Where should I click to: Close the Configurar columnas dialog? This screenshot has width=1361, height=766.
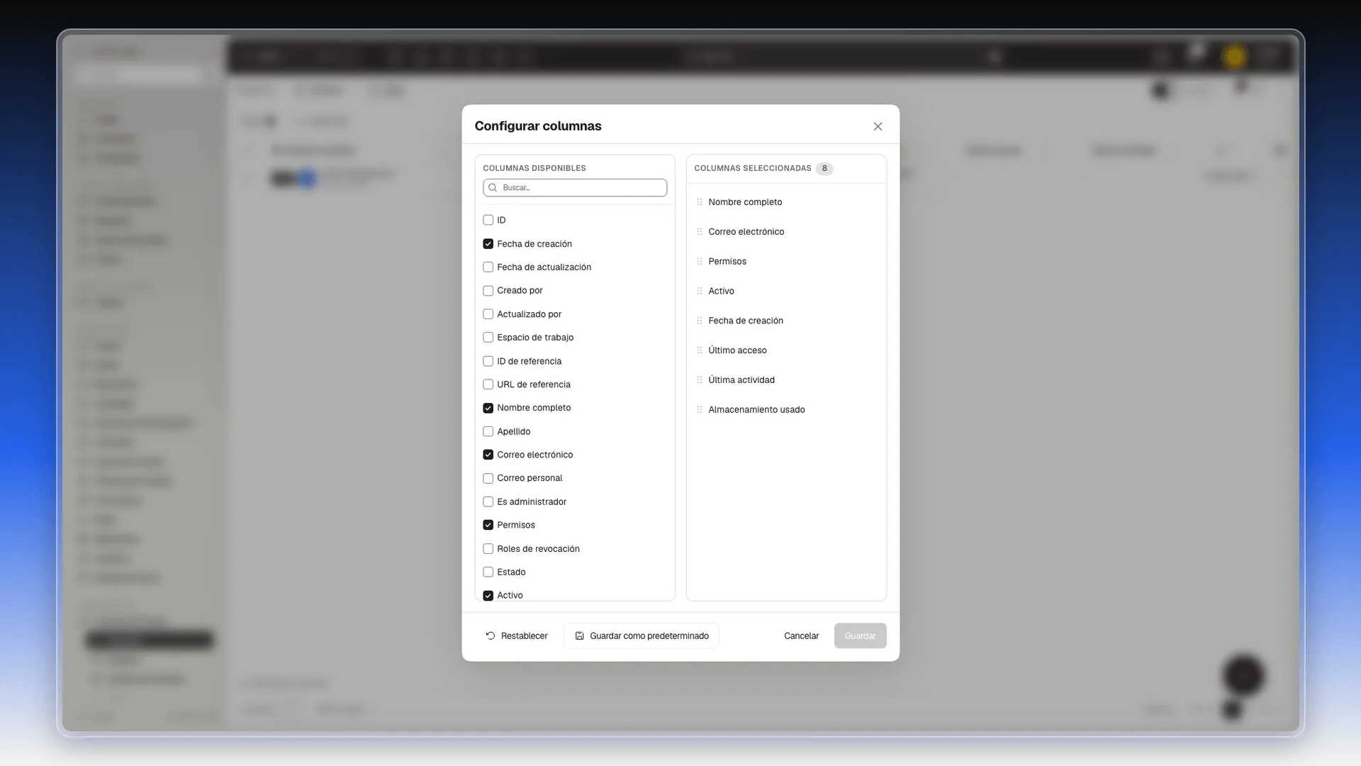[878, 126]
